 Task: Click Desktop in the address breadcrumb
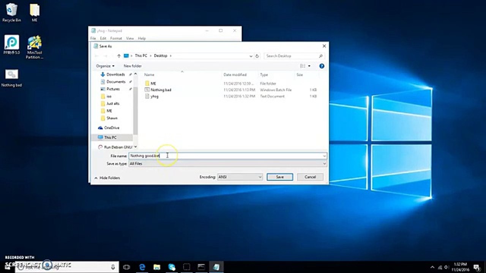pos(161,56)
